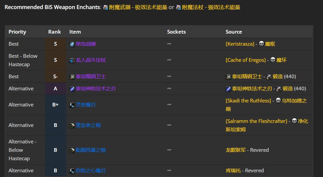Screen dimensions: 323x177
Task: Click the skull icon beside 魔环
Action: tap(273, 60)
